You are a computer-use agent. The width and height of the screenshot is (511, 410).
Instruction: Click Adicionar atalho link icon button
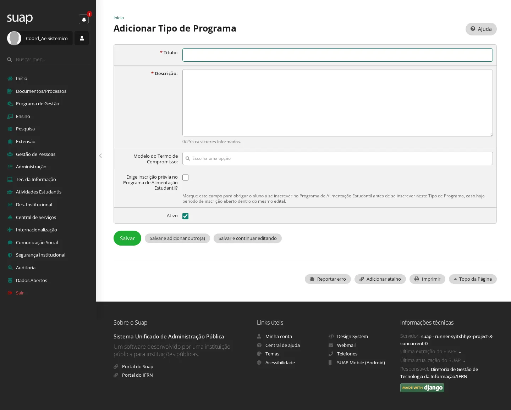coord(380,279)
